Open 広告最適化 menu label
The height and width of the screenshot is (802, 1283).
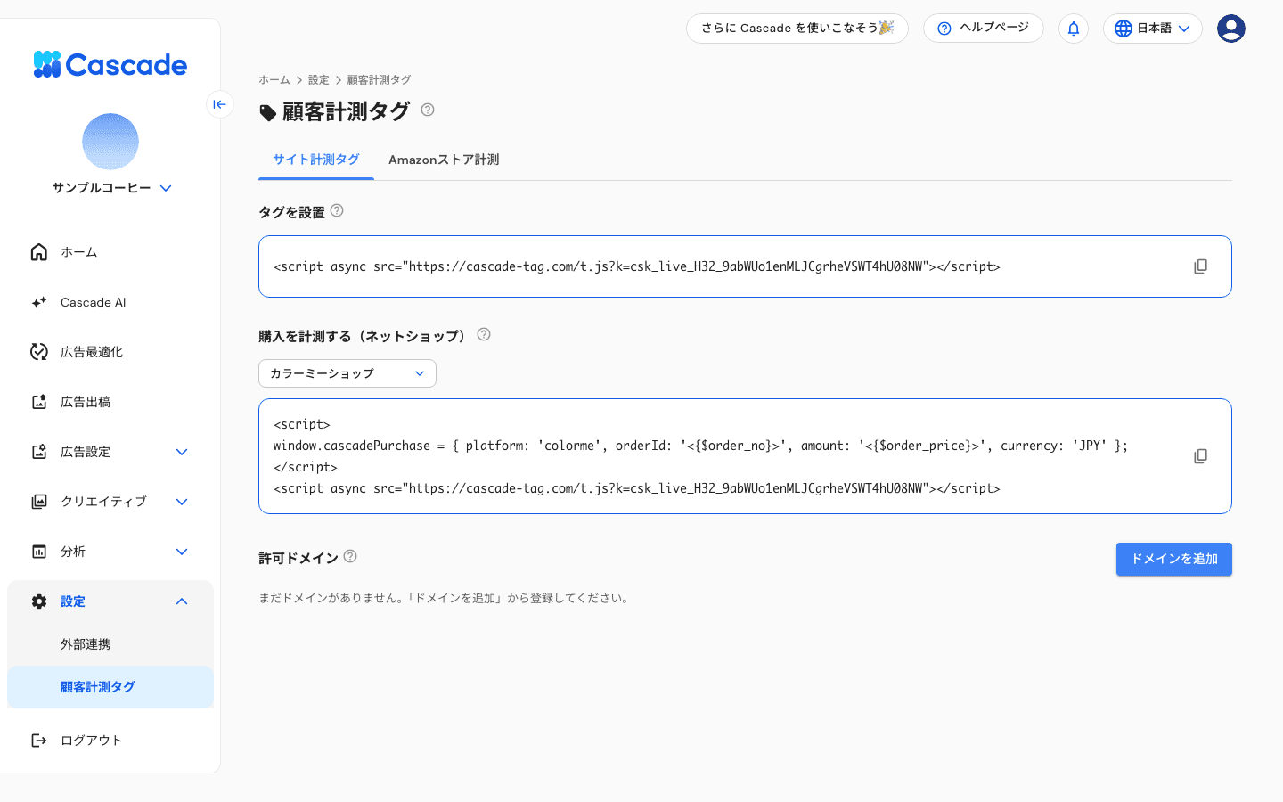[x=92, y=352]
